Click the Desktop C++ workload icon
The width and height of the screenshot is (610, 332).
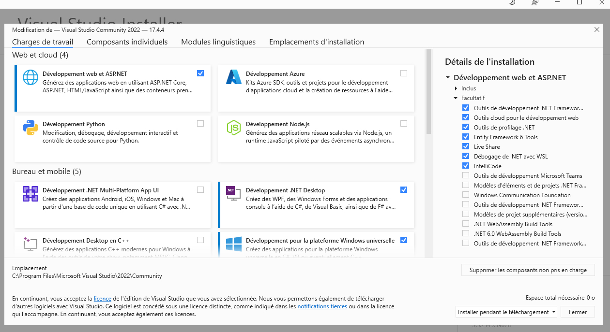(x=30, y=244)
